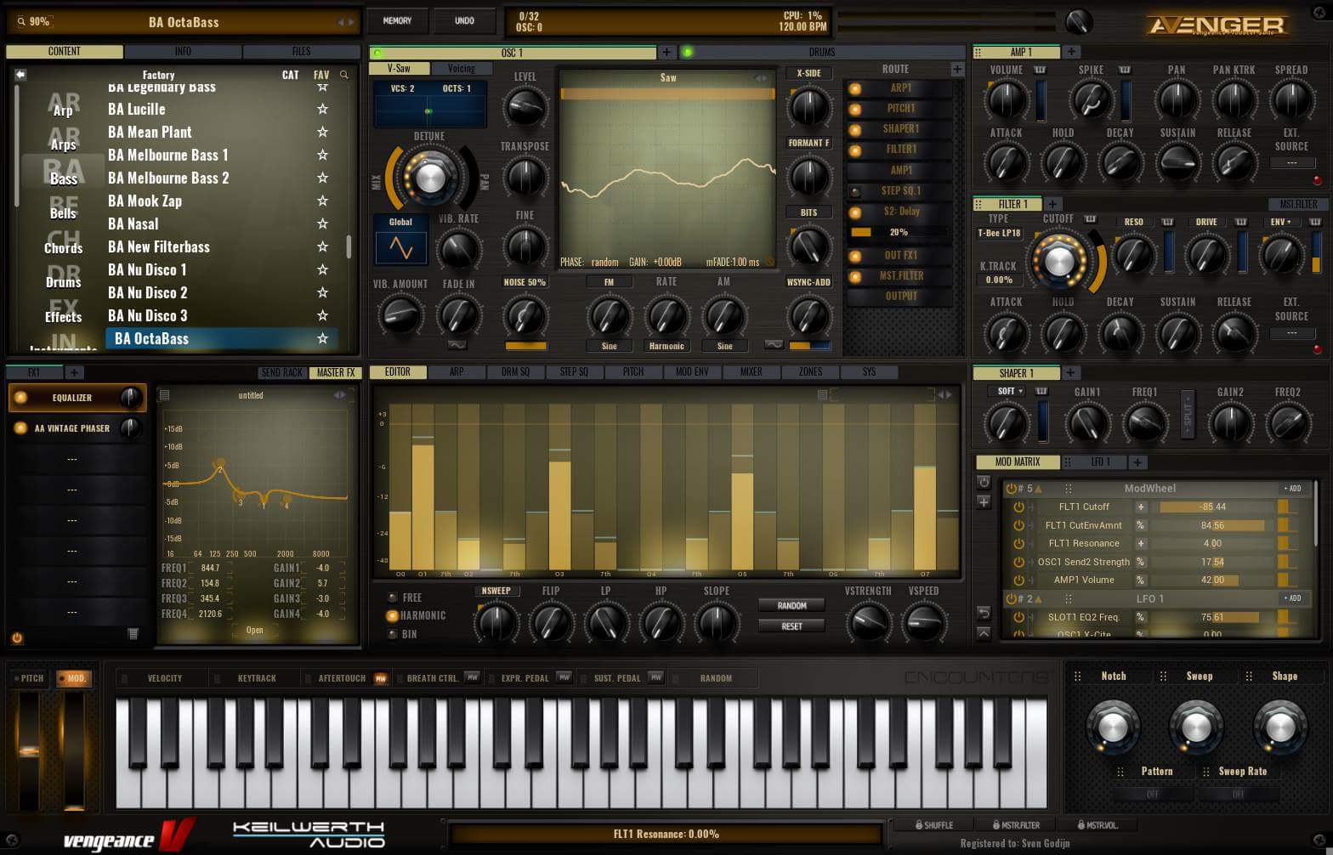Open the AM Sine waveform selector

(x=724, y=346)
